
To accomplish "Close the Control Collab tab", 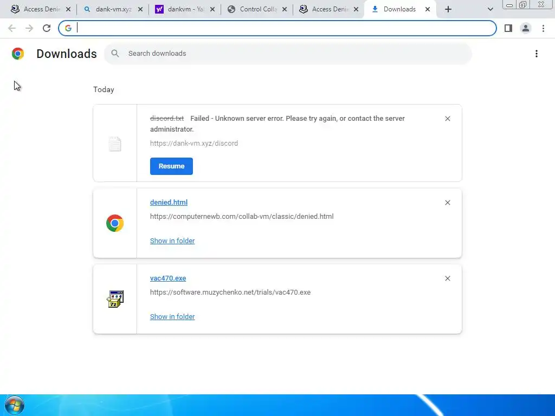I will coord(285,10).
